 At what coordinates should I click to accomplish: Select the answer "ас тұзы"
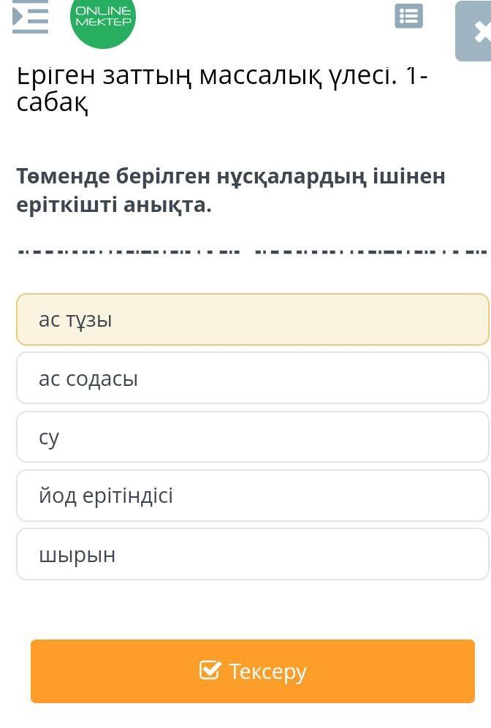pos(252,319)
